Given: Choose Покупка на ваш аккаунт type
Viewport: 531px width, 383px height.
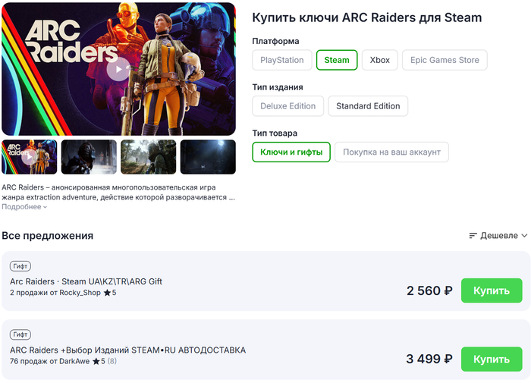Looking at the screenshot, I should [x=391, y=152].
